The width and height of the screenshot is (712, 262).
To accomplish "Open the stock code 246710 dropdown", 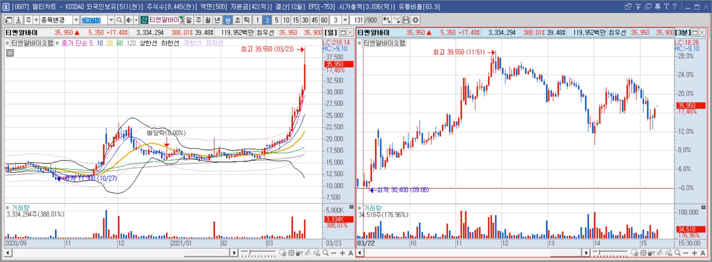I will pyautogui.click(x=111, y=20).
